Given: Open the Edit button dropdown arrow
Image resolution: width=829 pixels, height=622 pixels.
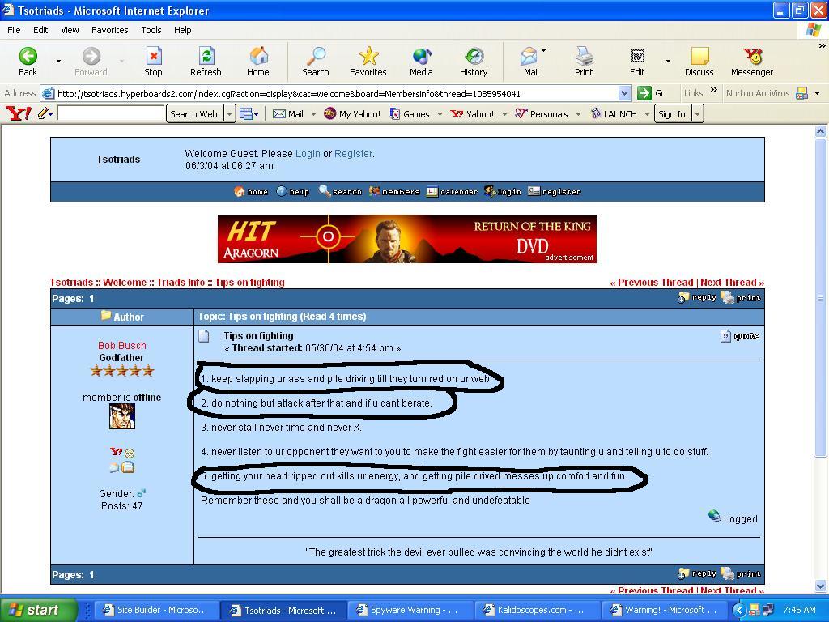Looking at the screenshot, I should [x=668, y=62].
